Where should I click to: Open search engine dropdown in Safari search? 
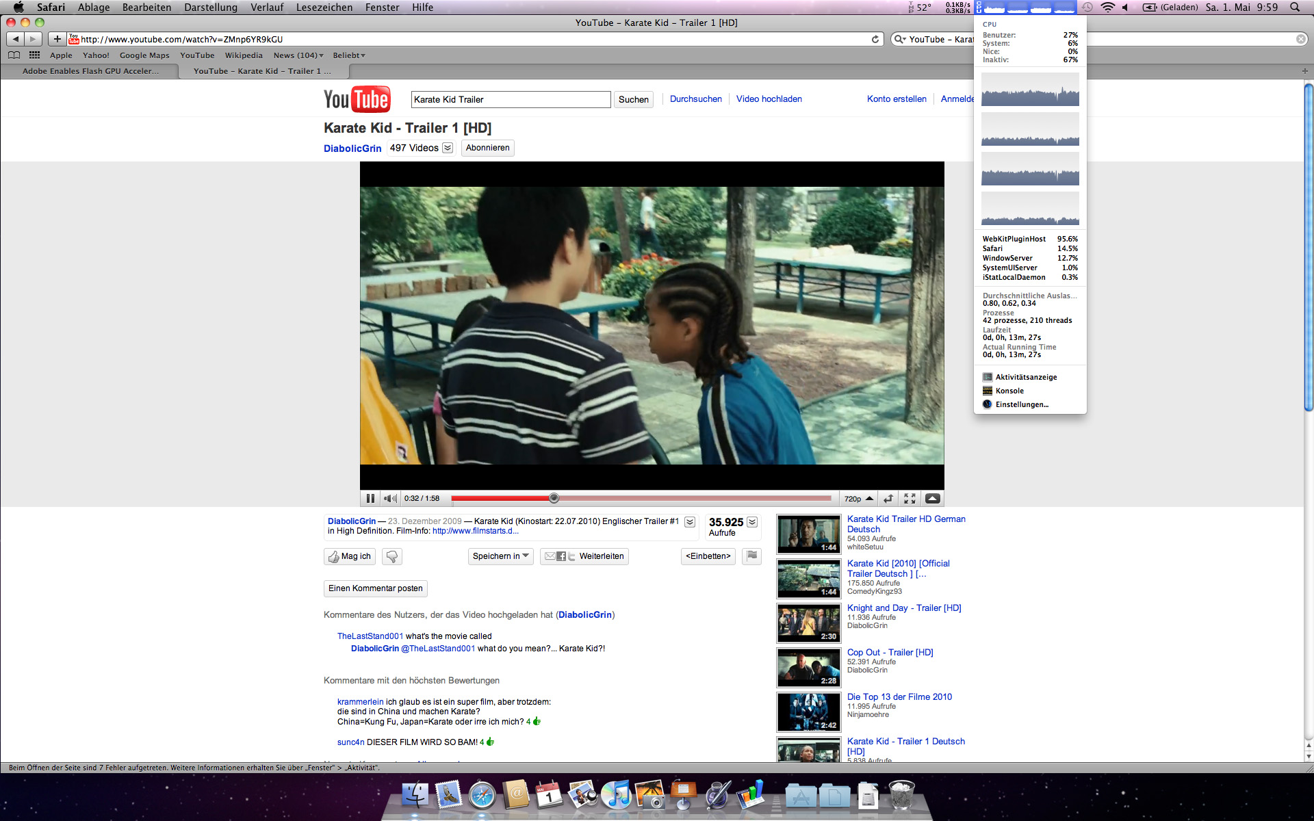coord(900,39)
